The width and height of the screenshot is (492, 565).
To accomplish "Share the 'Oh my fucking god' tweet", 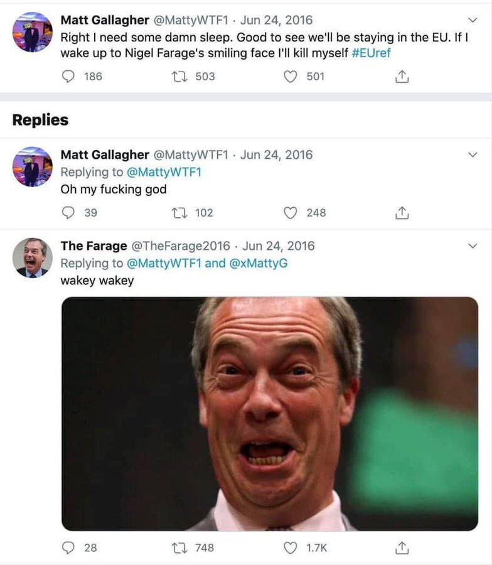I will tap(402, 213).
